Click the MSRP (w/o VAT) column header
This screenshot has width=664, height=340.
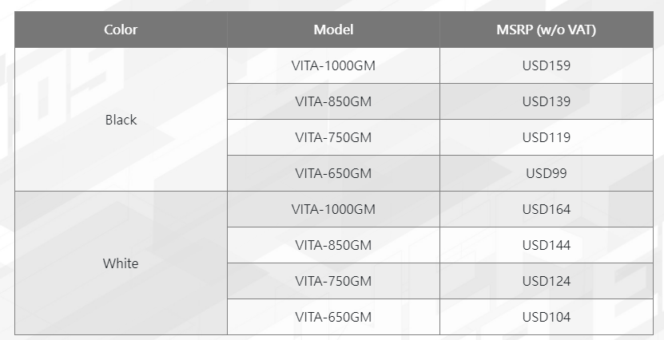point(546,30)
